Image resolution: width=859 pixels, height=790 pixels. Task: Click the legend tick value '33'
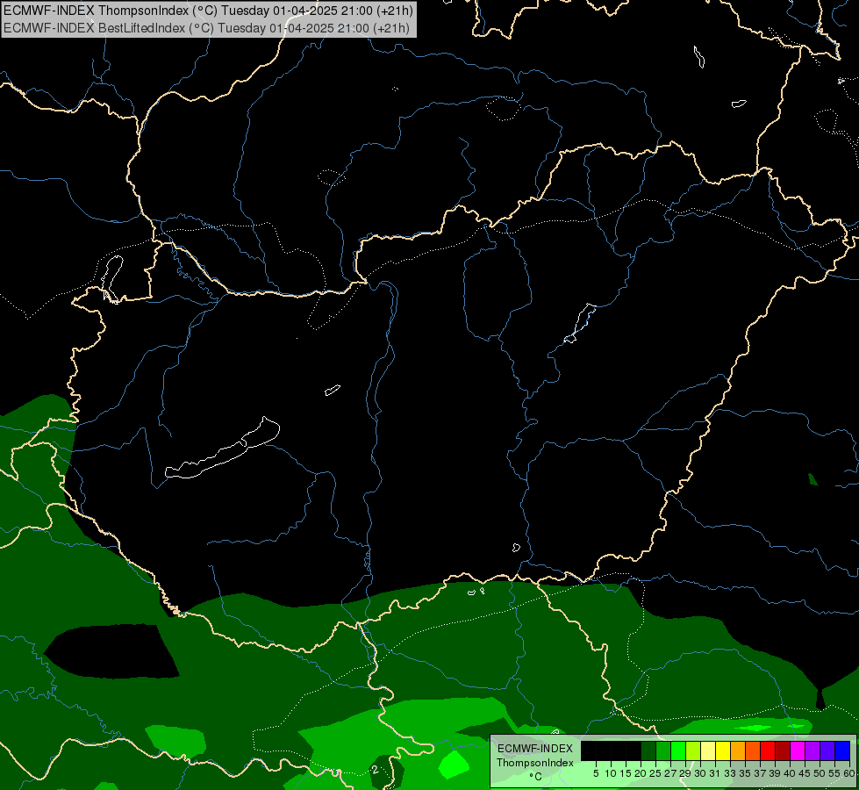(x=730, y=773)
